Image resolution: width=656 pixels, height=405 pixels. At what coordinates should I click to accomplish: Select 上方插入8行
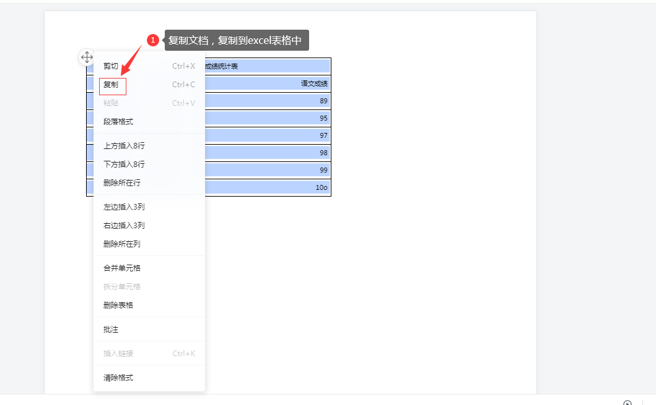(149, 146)
